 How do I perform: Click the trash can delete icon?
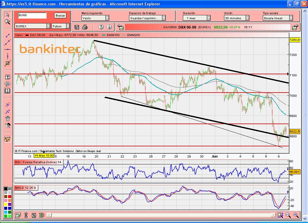point(8,118)
